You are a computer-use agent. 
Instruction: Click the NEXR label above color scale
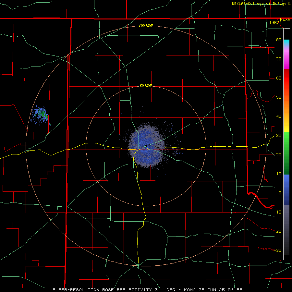point(285,19)
